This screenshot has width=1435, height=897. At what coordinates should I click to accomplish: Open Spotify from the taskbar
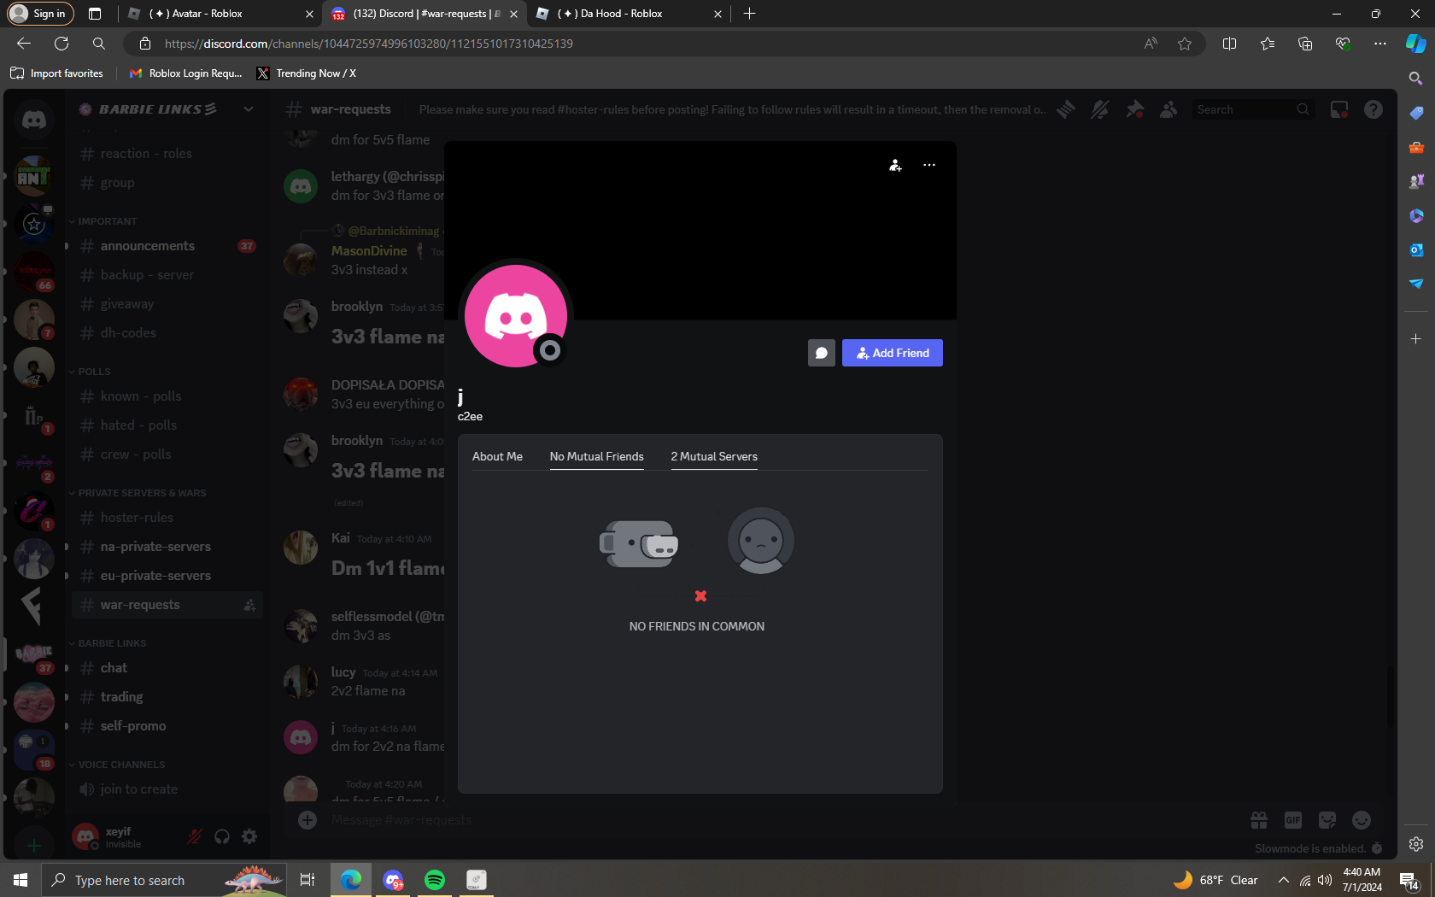point(435,880)
